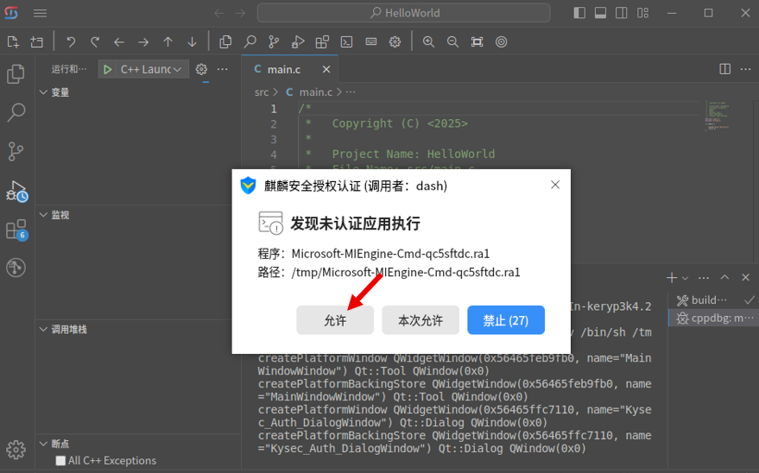Toggle bottom panel layout icon
Viewport: 759px width, 473px height.
tap(600, 13)
